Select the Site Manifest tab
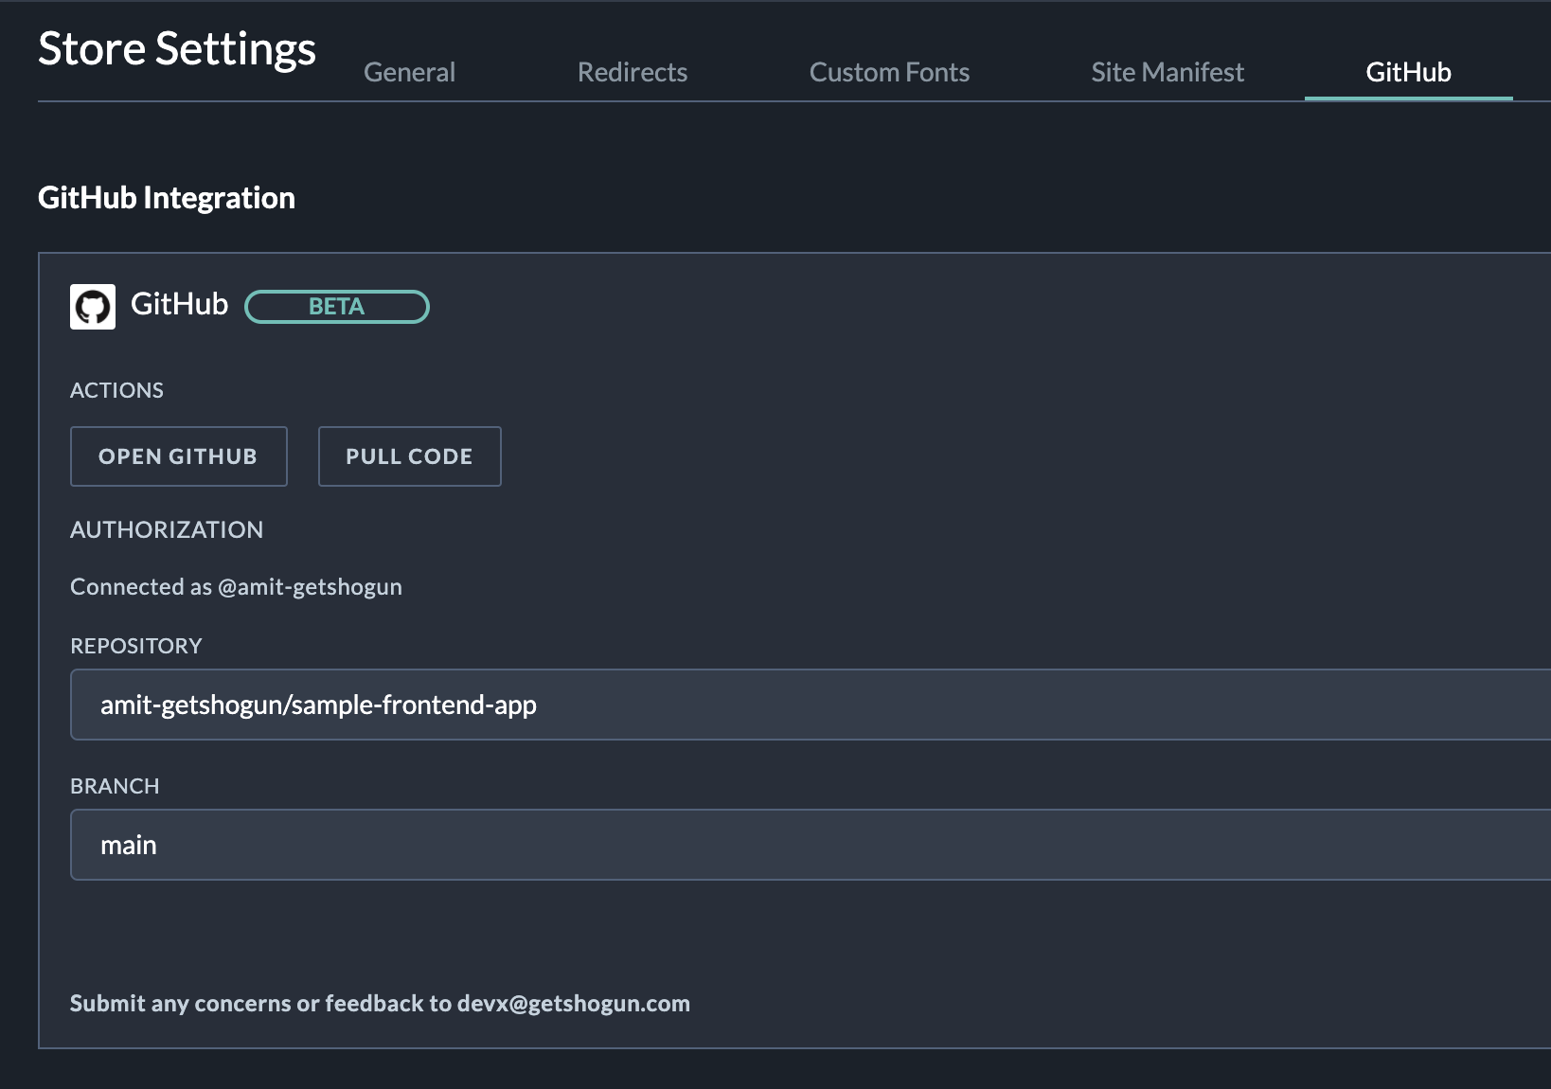1551x1089 pixels. (1168, 72)
